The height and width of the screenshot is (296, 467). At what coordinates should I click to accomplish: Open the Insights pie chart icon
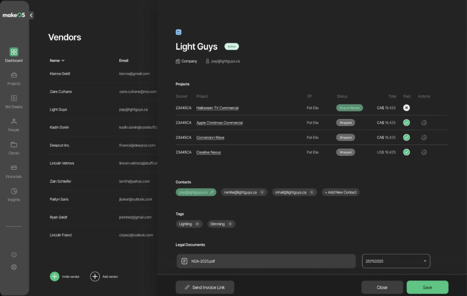click(x=14, y=191)
